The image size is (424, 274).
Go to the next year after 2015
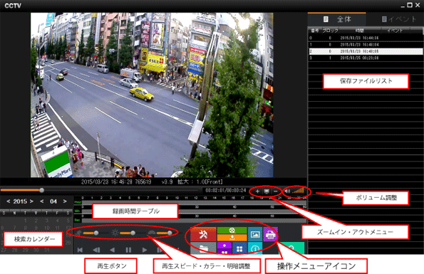[x=31, y=201]
